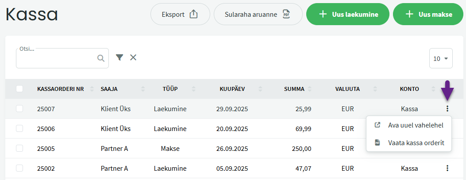Select the checkbox for order 25005
466x180 pixels.
(19, 148)
